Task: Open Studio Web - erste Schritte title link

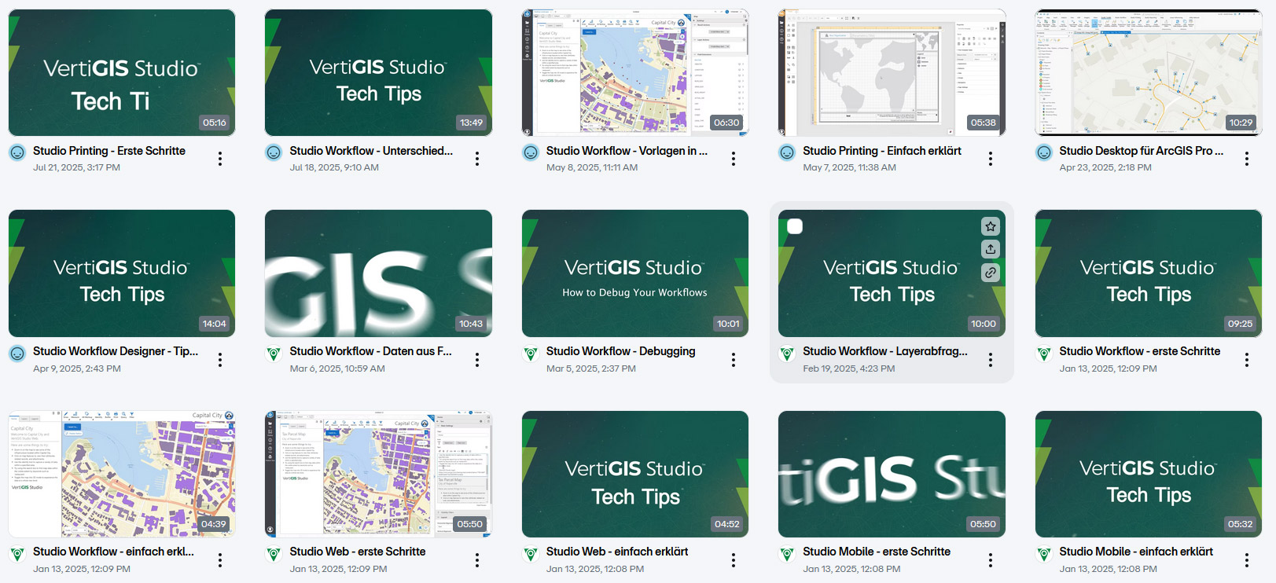Action: 358,552
